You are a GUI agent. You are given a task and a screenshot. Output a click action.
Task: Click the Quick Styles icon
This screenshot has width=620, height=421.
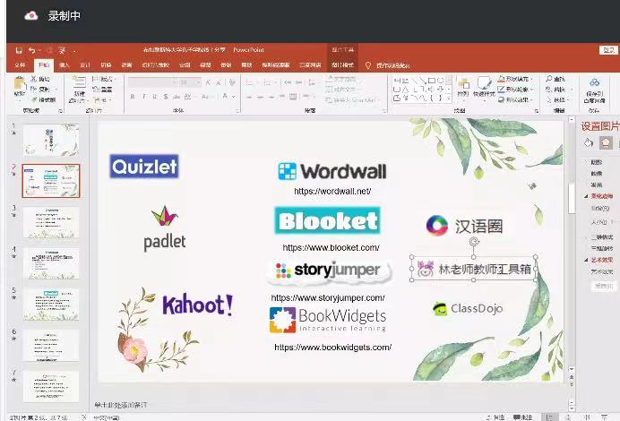pos(484,83)
